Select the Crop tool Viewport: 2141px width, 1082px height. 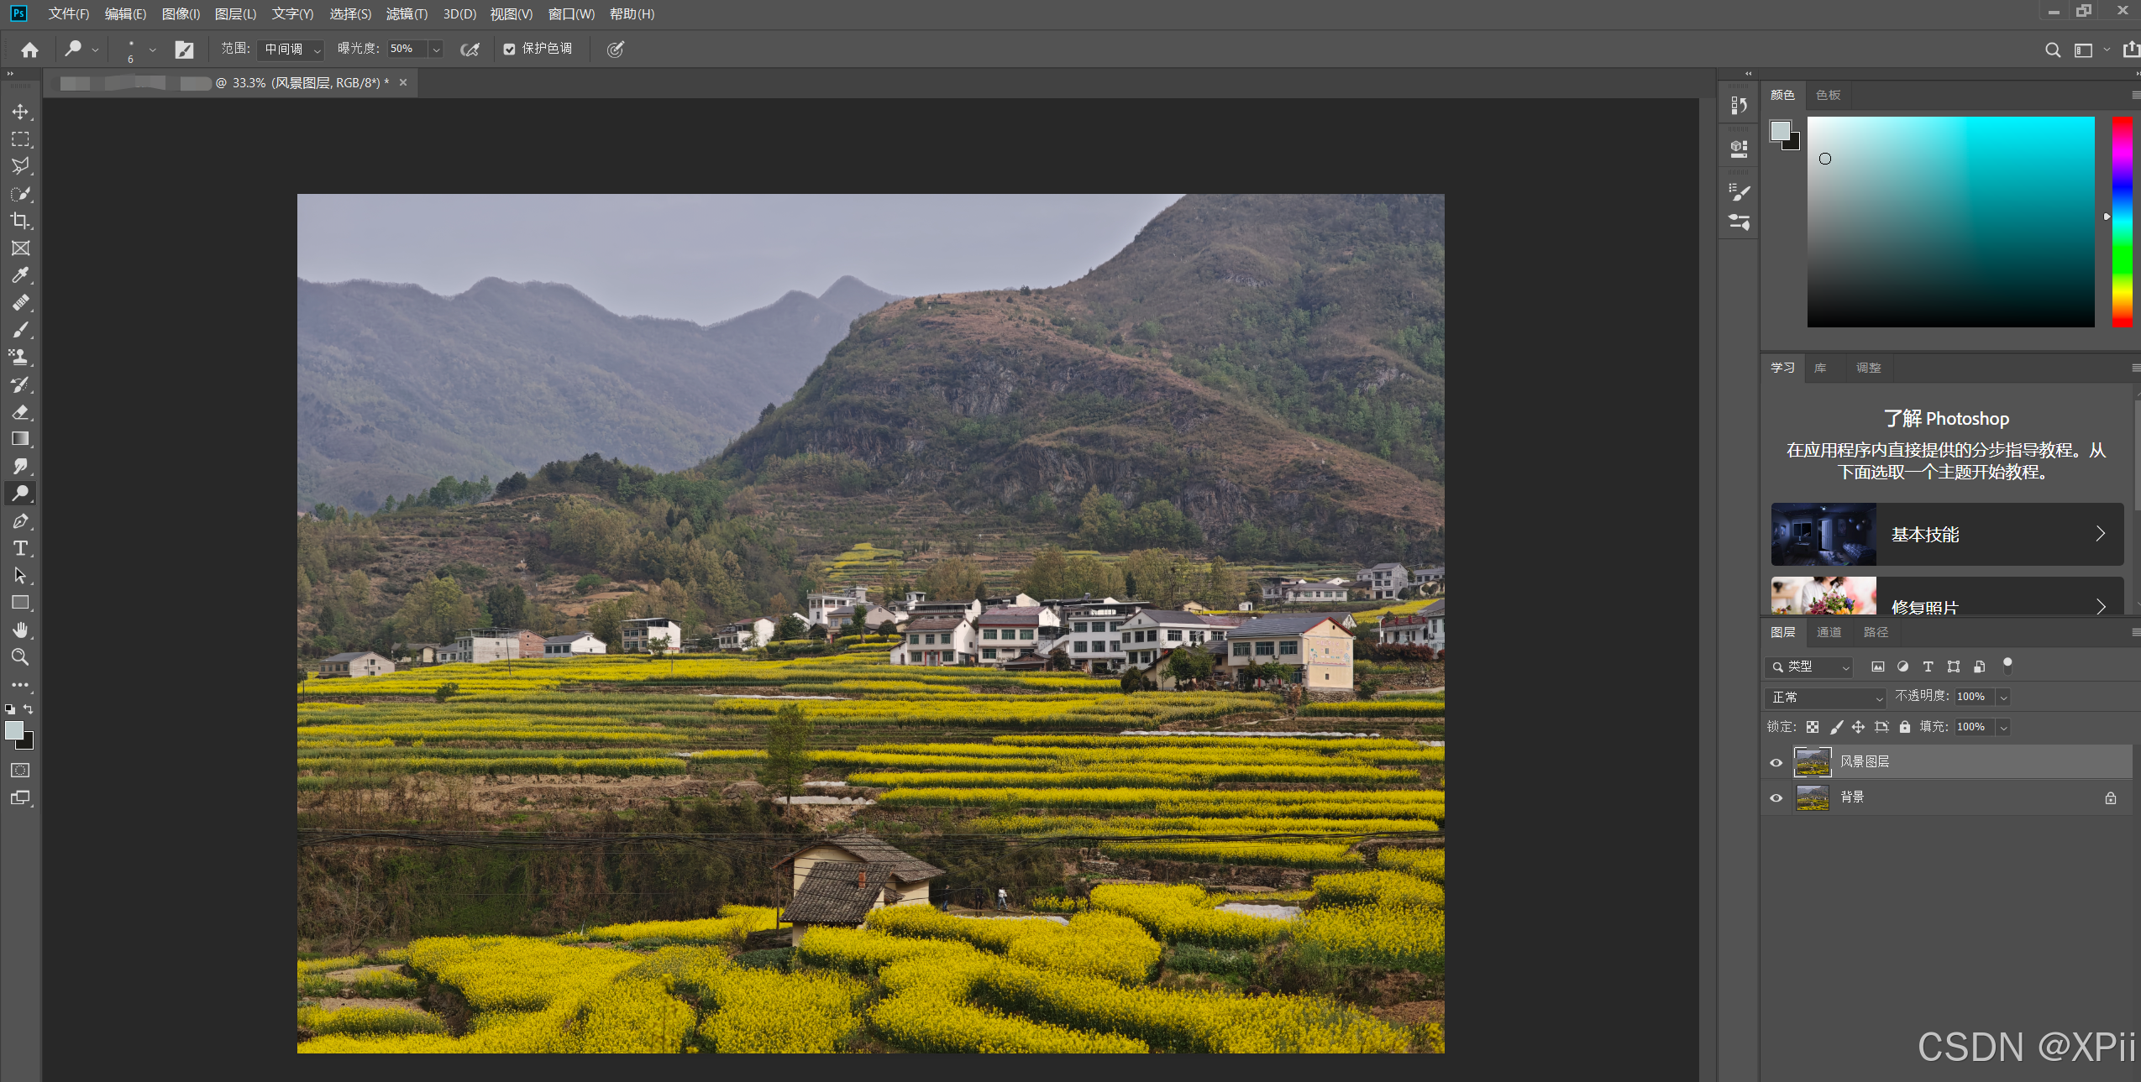[20, 221]
